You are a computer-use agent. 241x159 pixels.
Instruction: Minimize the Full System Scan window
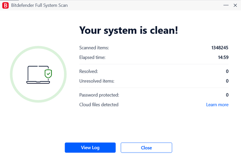[x=226, y=5]
